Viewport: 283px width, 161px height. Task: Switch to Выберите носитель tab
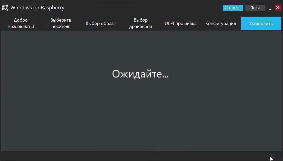point(61,23)
